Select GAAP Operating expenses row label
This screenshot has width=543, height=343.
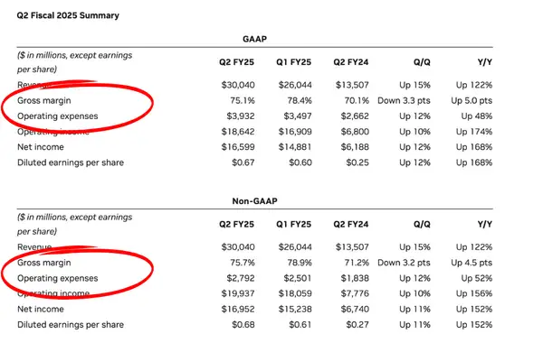point(58,116)
